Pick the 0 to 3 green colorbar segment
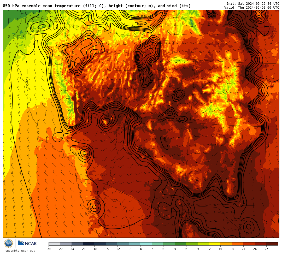 [169, 244]
